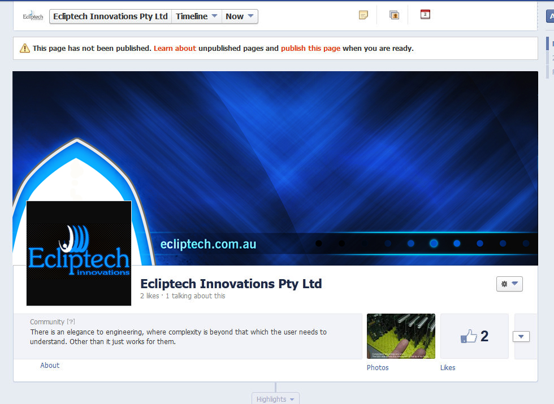This screenshot has height=404, width=554.
Task: Click the warning triangle icon
Action: (25, 48)
